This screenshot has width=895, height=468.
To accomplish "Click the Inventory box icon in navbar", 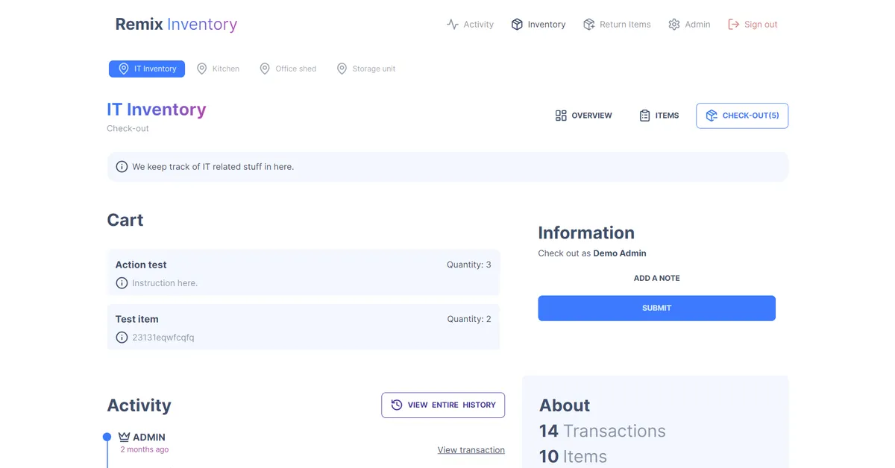I will click(x=517, y=25).
